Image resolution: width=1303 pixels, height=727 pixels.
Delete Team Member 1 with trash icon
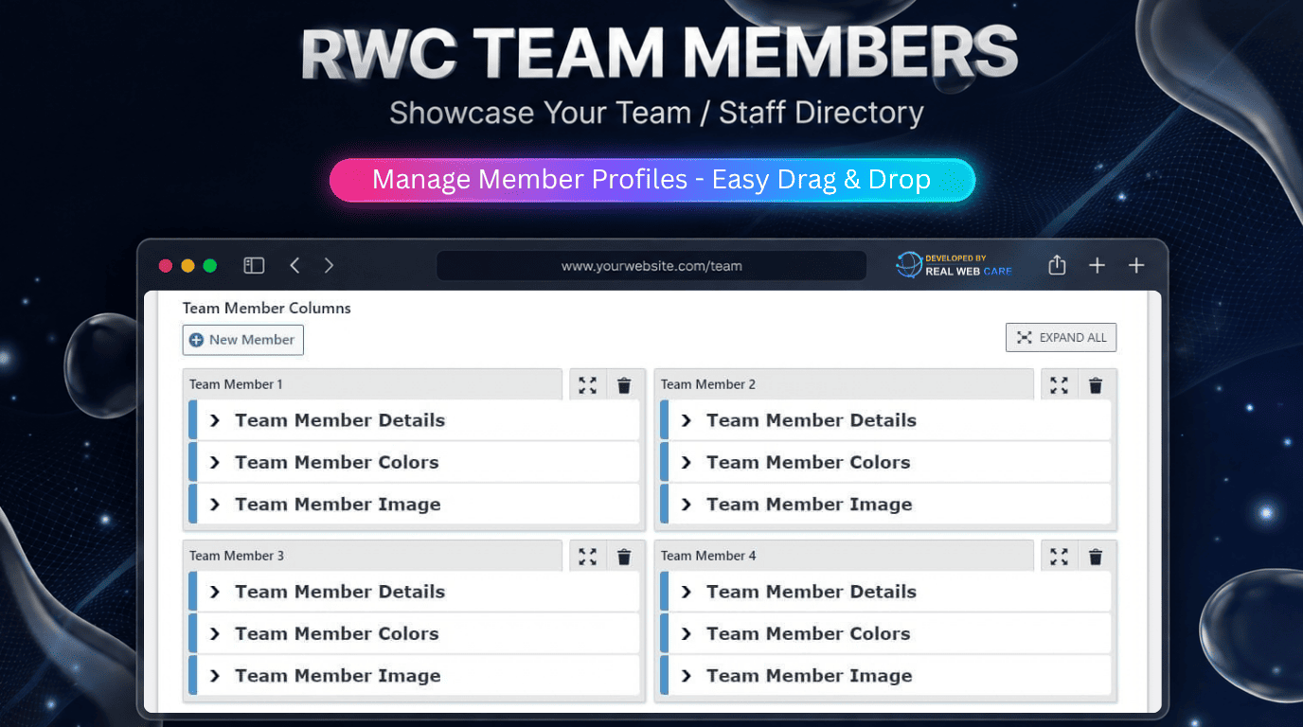click(624, 384)
